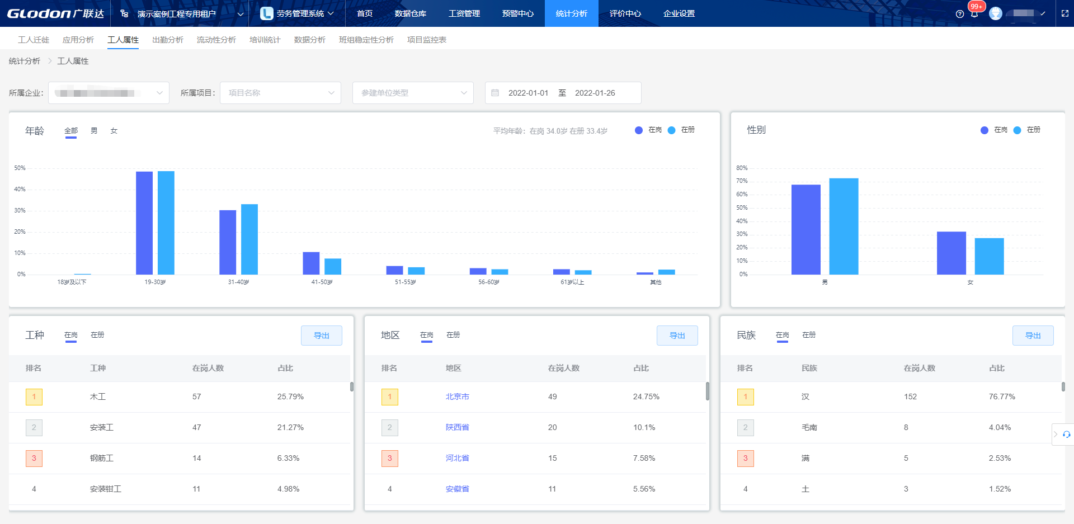Screen dimensions: 1074x524
Task: Open the 北京市 region link
Action: pyautogui.click(x=457, y=396)
